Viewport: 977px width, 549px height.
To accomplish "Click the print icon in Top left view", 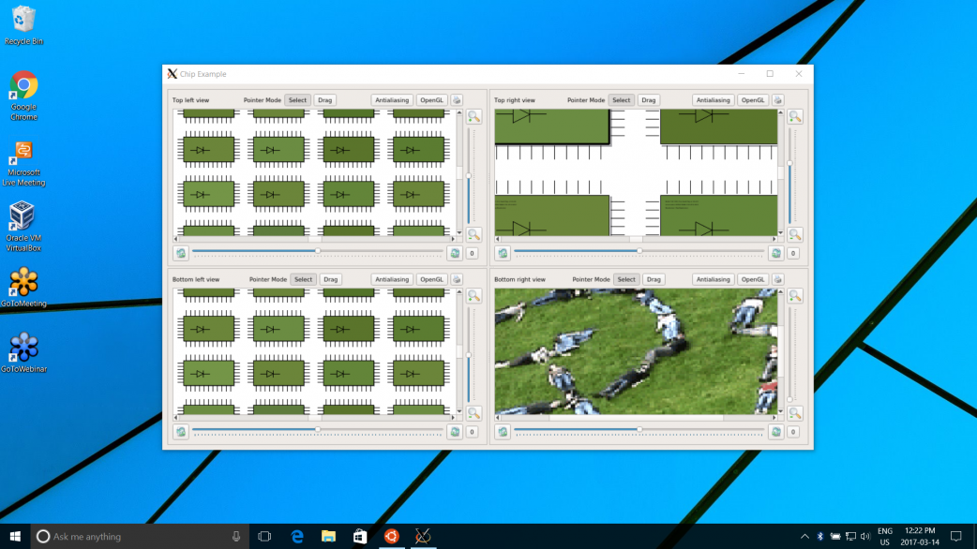I will point(457,100).
